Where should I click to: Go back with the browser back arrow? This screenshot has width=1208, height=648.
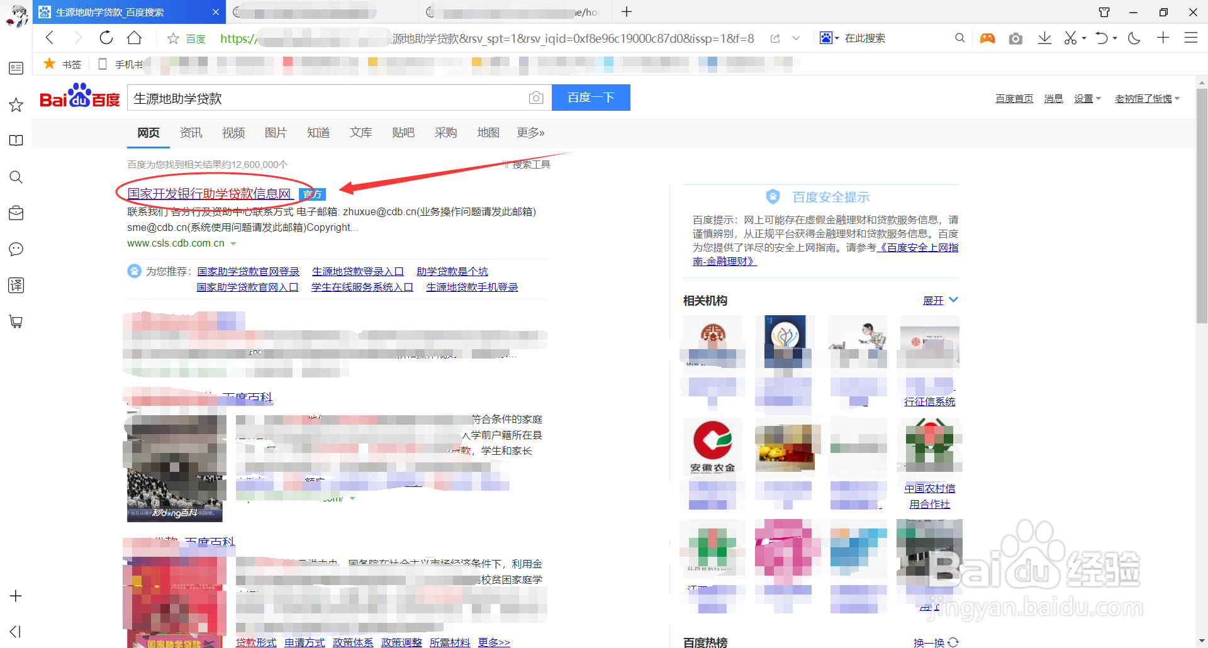[x=50, y=38]
